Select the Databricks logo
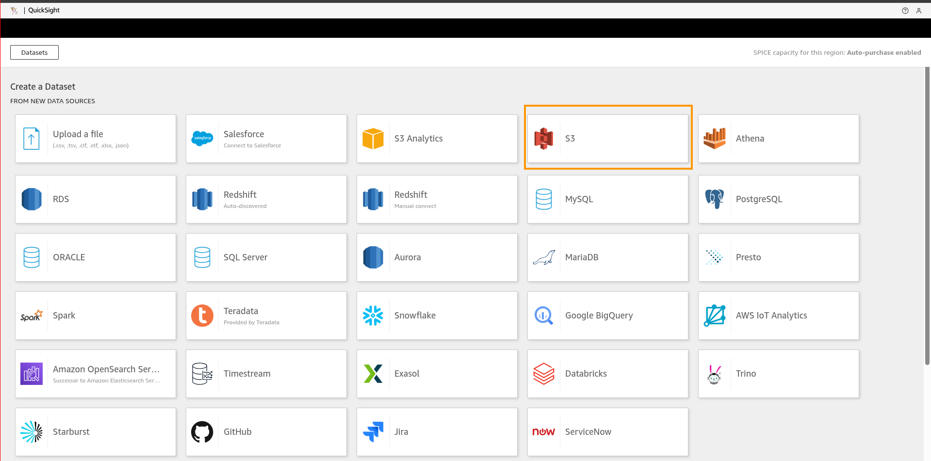The height and width of the screenshot is (461, 931). pos(544,374)
